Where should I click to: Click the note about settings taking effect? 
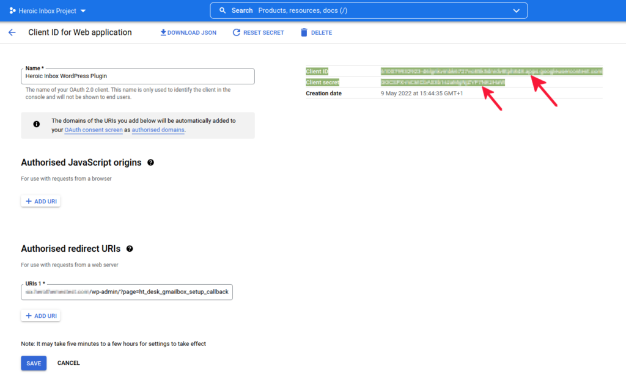point(113,344)
